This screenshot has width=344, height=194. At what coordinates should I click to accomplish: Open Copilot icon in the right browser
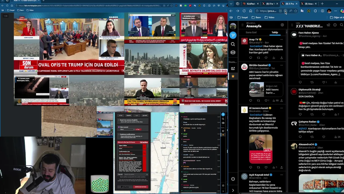click(342, 11)
